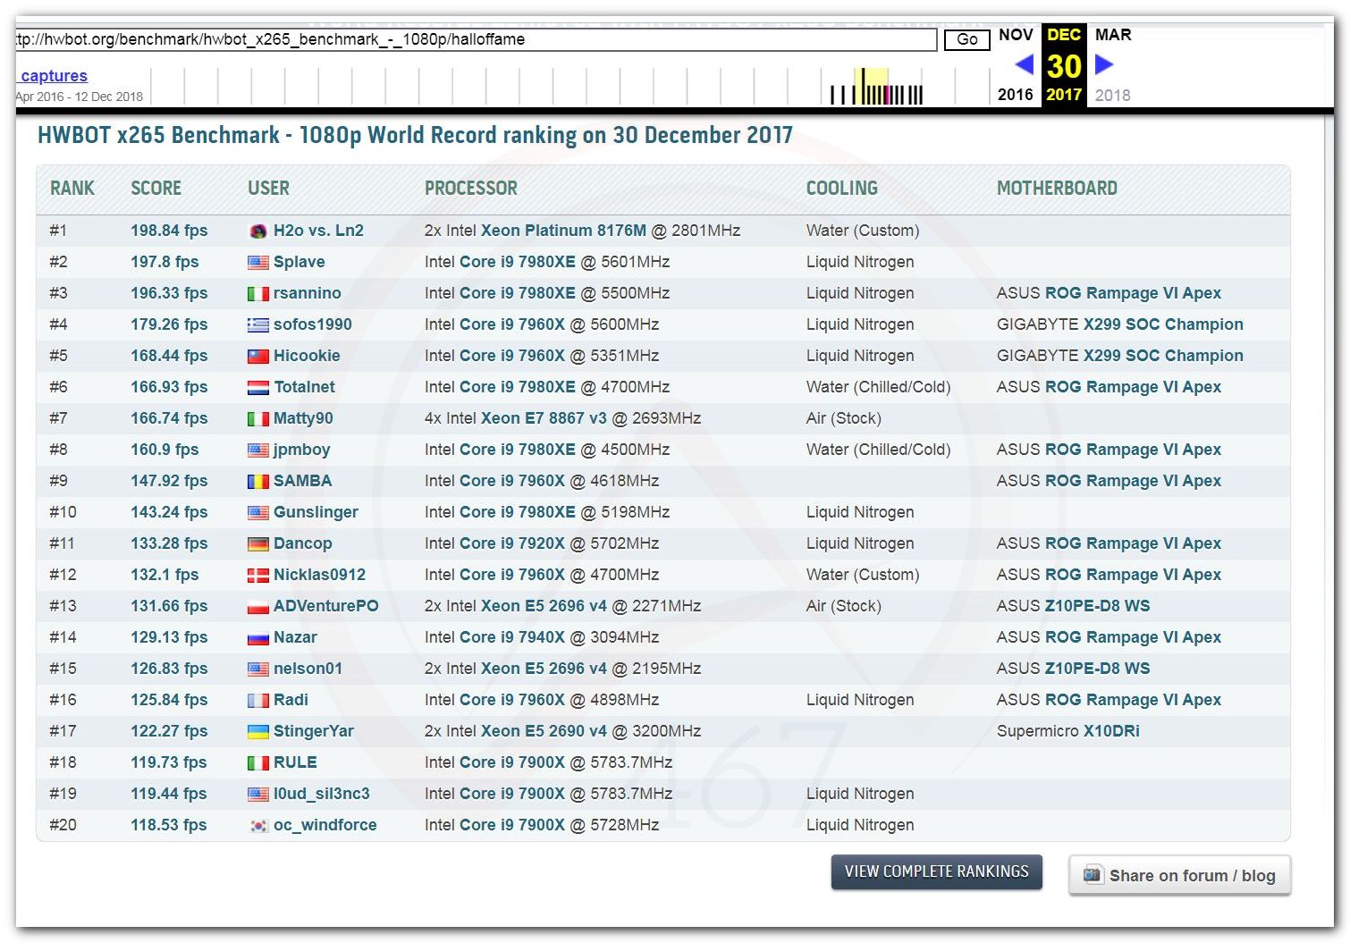Click the South Korean flag beside oc_windforce
Screen dimensions: 1350x943
pos(257,826)
